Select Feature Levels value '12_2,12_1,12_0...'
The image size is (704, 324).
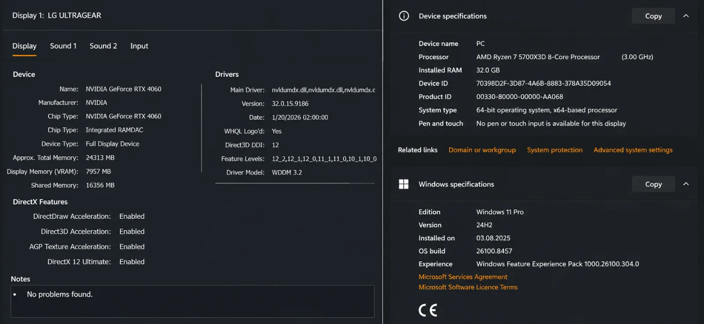pos(324,159)
